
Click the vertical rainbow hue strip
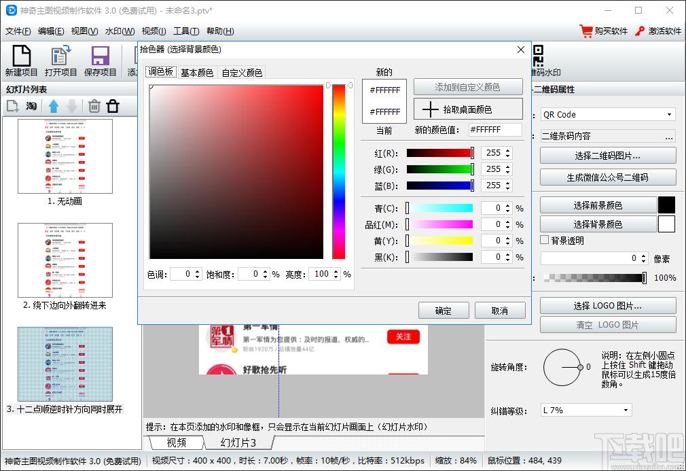click(339, 172)
